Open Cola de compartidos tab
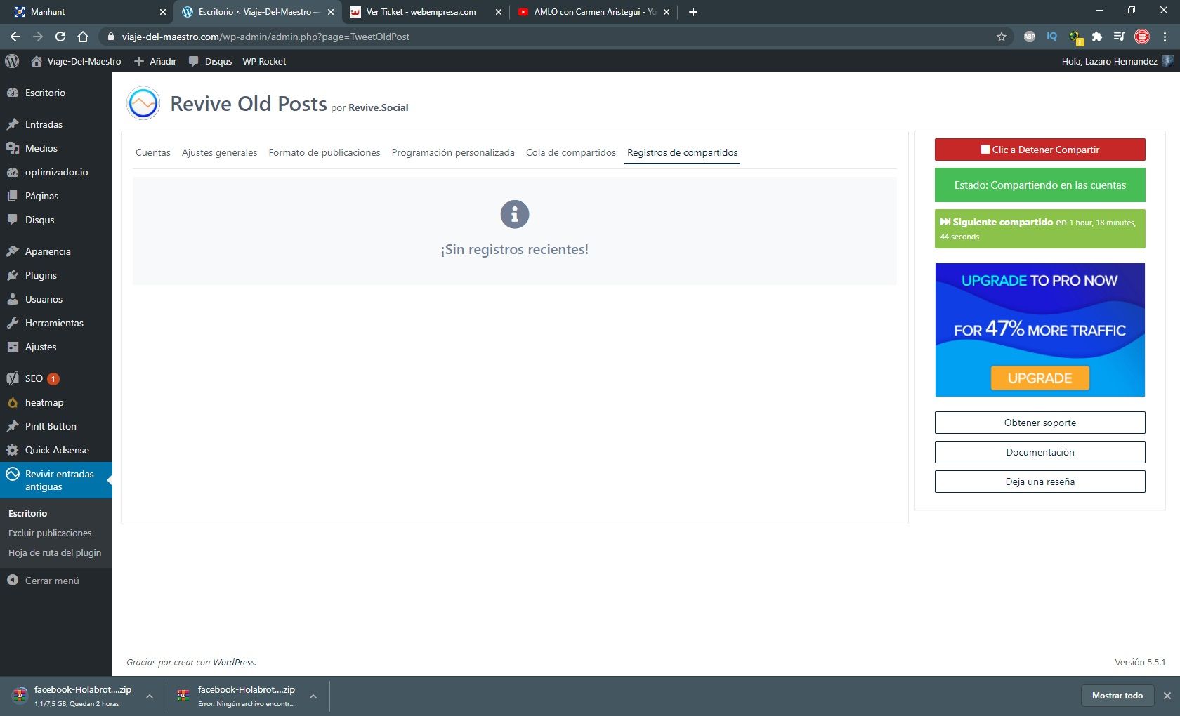 coord(571,152)
